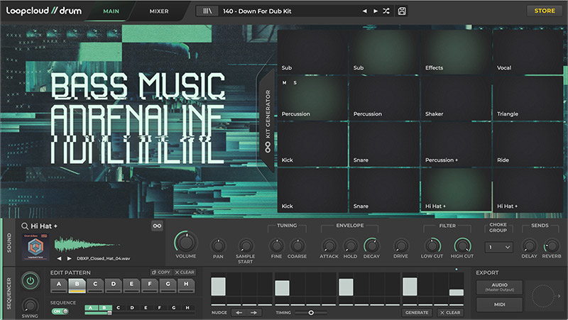Viewport: 568px width, 320px height.
Task: Open the Store
Action: click(x=544, y=11)
